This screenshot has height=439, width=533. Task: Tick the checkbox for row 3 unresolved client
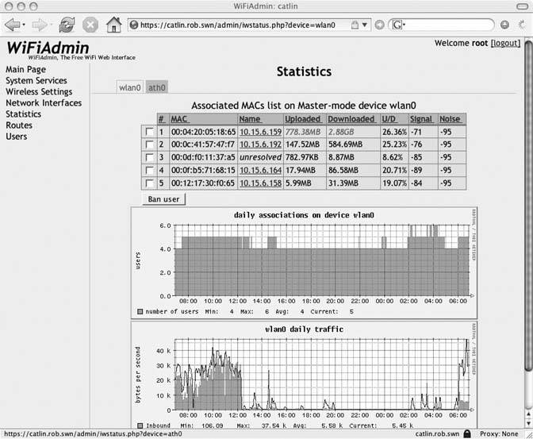[148, 157]
